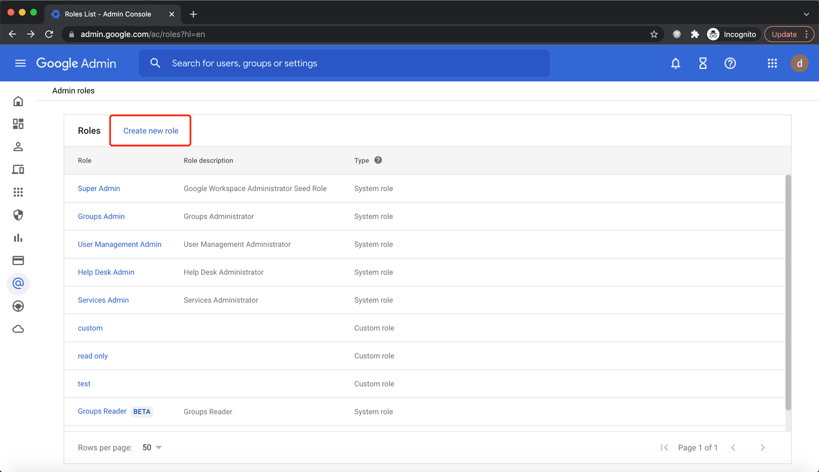Open the tasks hourglass icon
The image size is (819, 472).
(703, 63)
